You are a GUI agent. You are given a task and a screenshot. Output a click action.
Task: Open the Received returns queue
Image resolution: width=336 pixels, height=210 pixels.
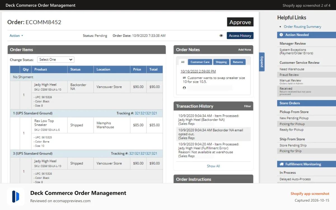tap(307, 91)
